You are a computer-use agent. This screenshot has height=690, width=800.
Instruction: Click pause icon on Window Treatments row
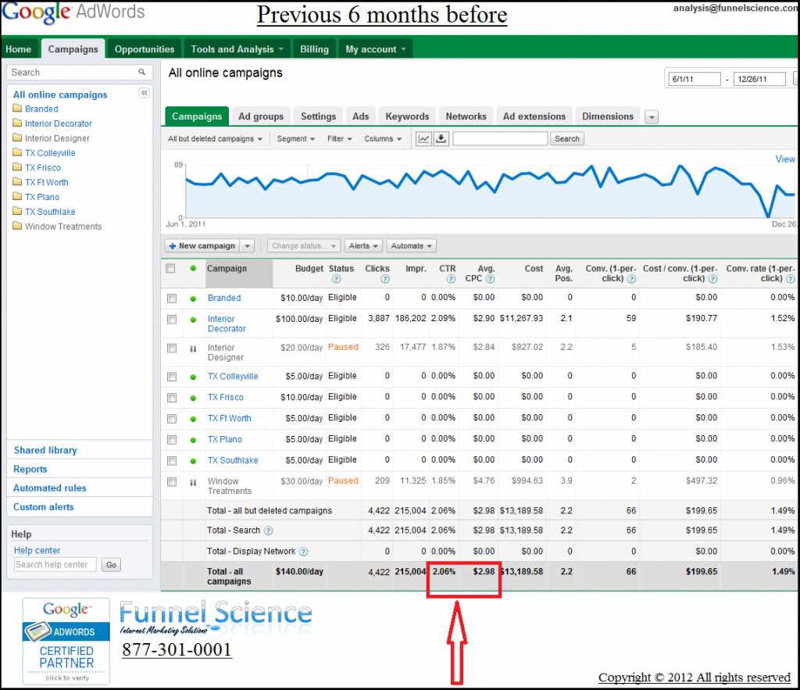193,482
